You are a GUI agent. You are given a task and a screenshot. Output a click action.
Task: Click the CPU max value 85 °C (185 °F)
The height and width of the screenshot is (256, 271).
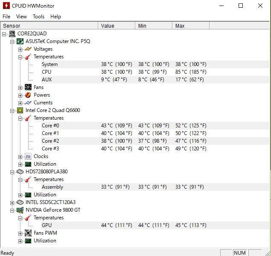[x=191, y=72]
